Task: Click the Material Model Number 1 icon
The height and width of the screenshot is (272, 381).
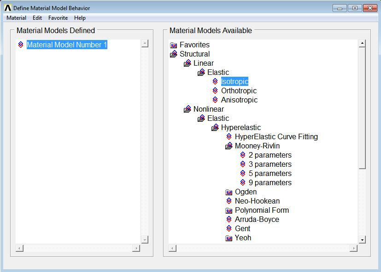Action: 21,45
